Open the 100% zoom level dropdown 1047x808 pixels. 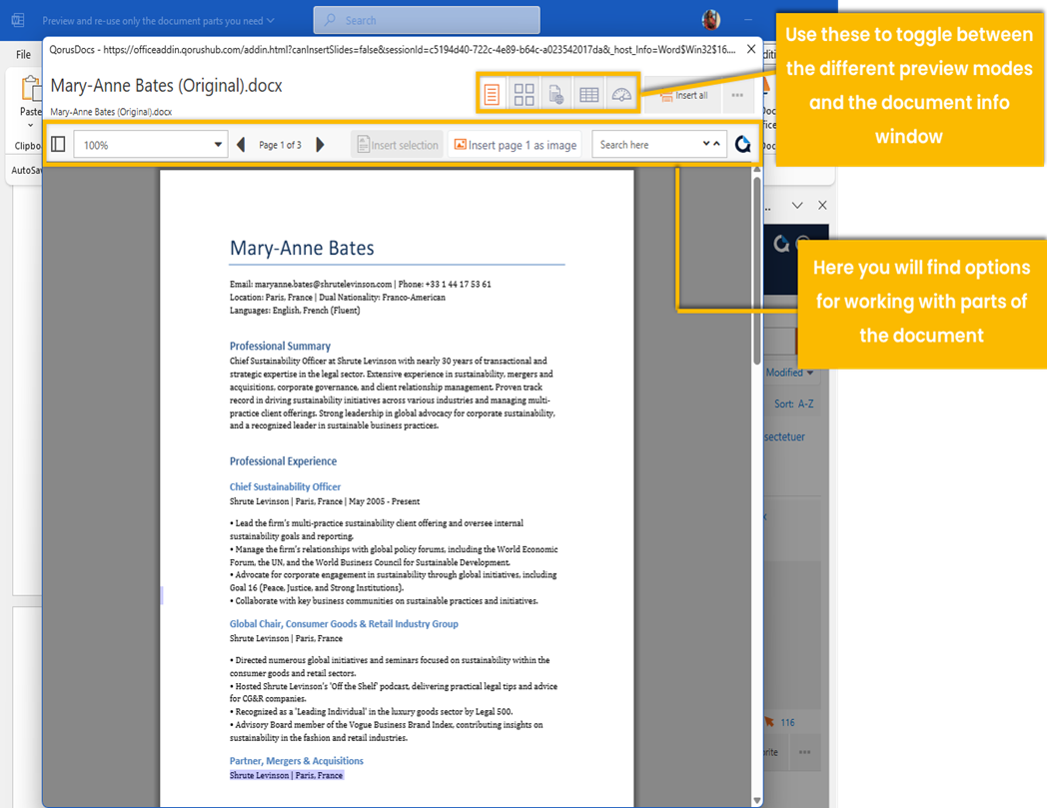151,145
